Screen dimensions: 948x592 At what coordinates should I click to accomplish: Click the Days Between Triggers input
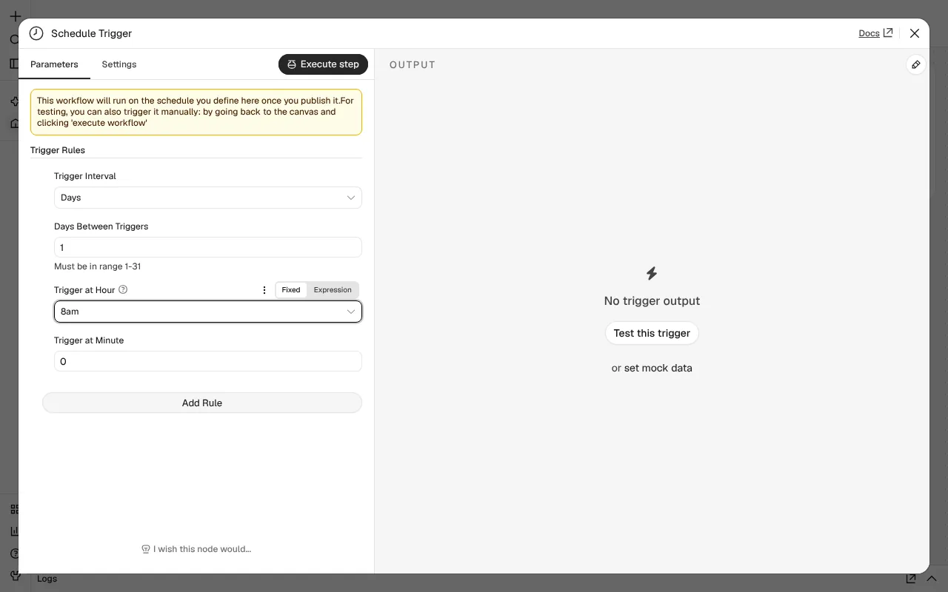pos(208,248)
